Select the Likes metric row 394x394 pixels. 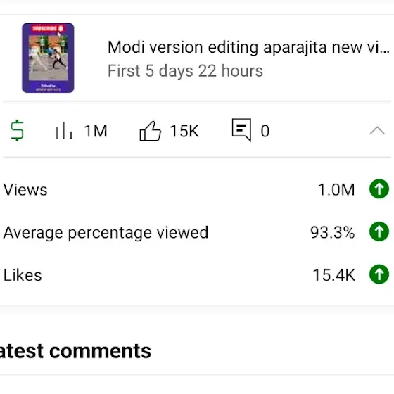pos(197,274)
